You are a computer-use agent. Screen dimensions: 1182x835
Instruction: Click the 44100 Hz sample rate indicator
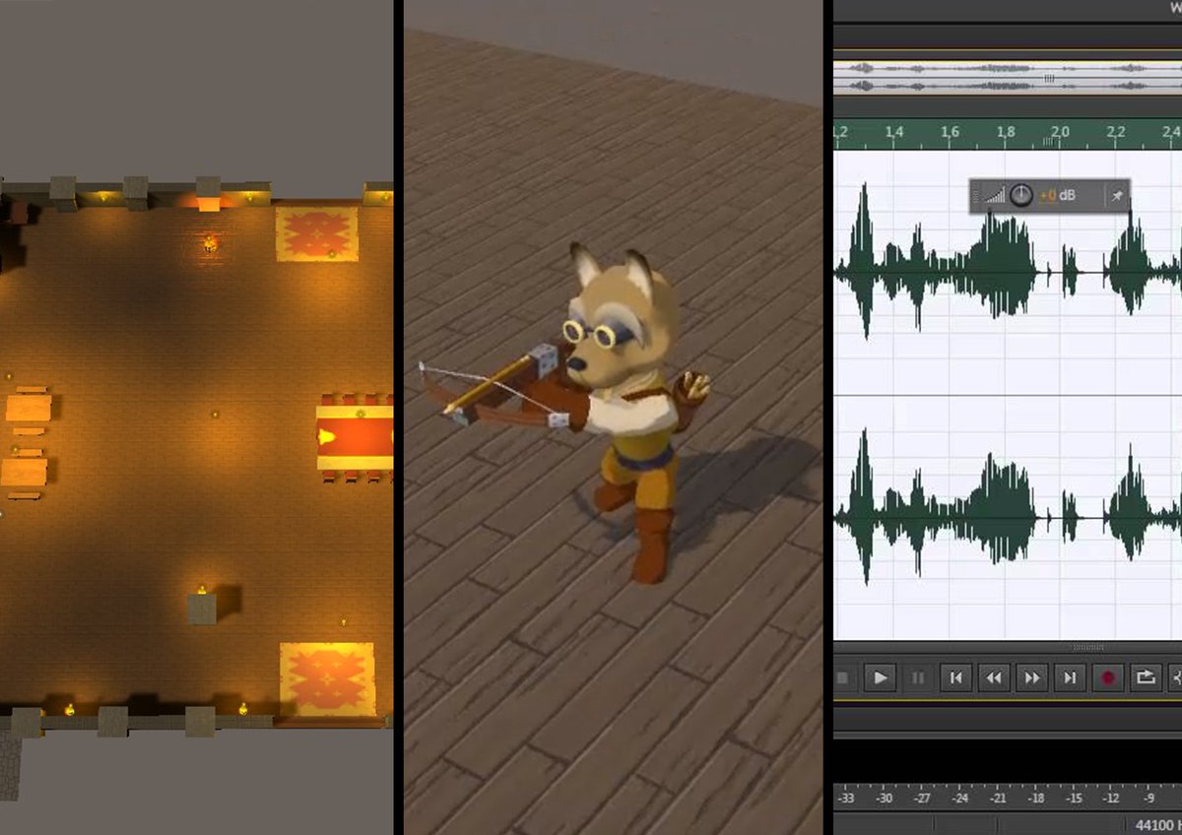point(1157,827)
